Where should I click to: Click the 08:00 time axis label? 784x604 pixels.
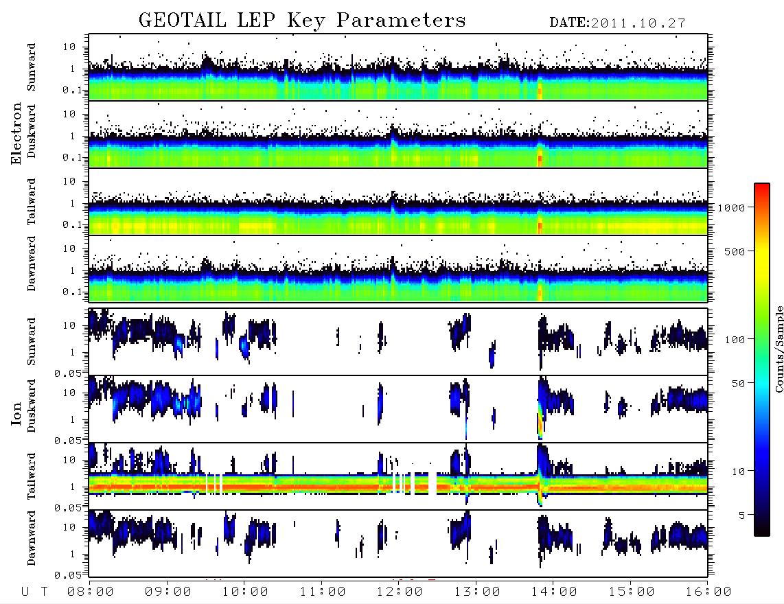tap(90, 592)
